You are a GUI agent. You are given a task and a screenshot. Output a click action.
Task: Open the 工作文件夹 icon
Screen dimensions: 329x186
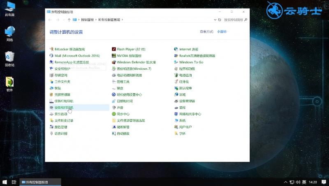51,82
